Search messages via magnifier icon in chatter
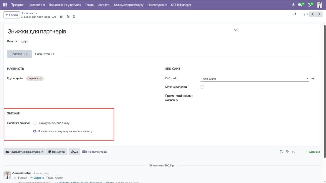 pyautogui.click(x=281, y=152)
